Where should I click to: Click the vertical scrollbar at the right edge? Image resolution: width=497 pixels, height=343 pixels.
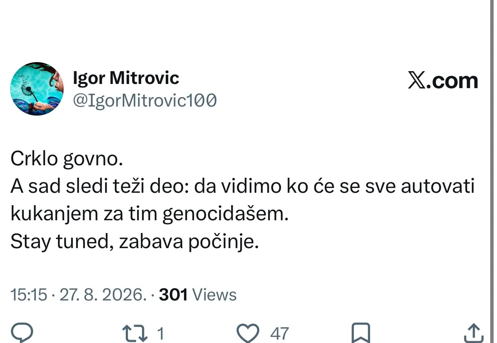492,171
